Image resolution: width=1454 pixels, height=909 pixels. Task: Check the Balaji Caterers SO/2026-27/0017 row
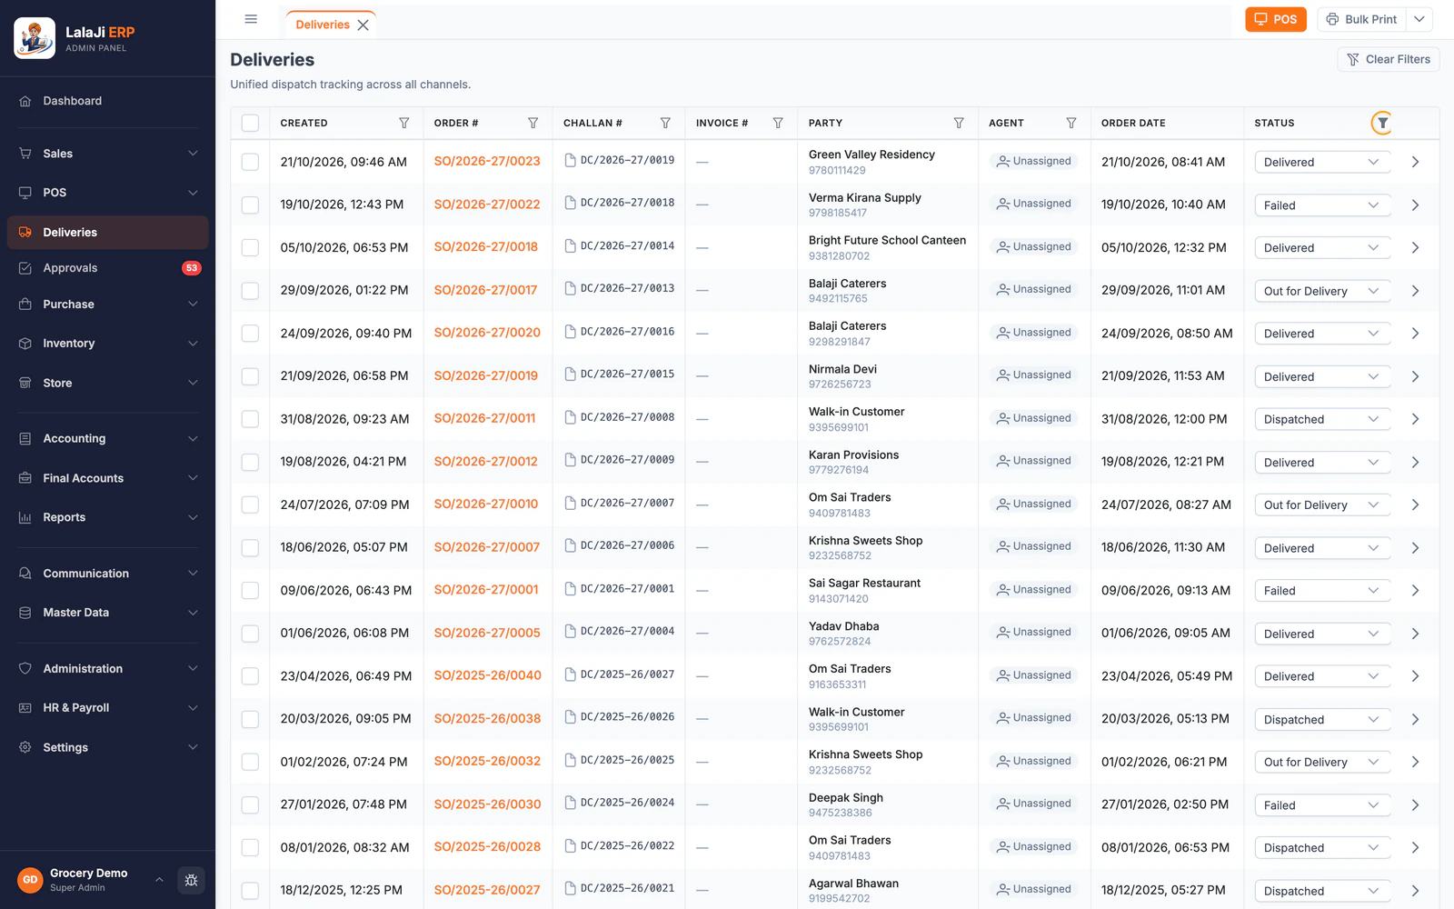point(250,291)
